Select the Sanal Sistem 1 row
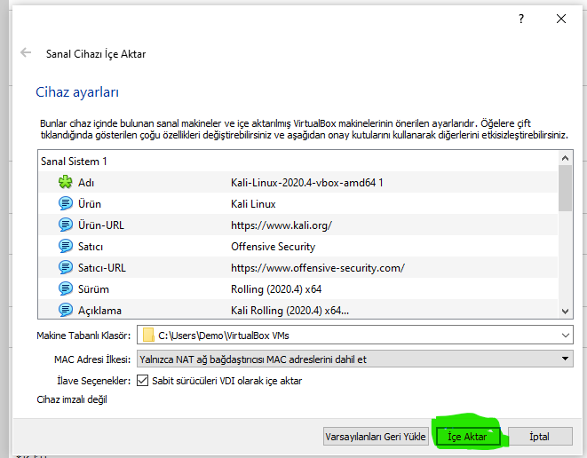Image resolution: width=587 pixels, height=458 pixels. tap(298, 162)
